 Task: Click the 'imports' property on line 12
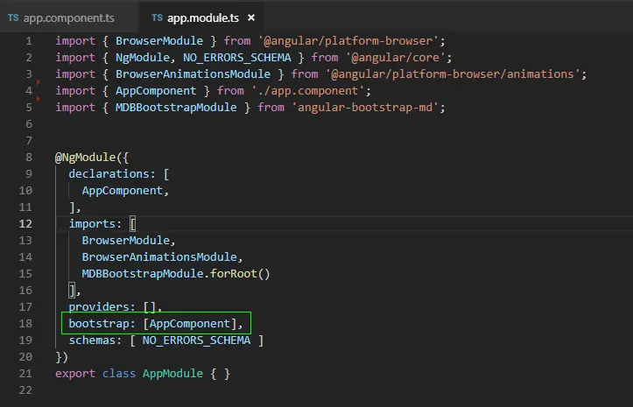pos(92,224)
